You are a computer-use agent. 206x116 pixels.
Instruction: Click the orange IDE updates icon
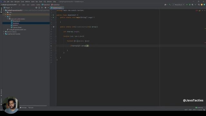[x=202, y=5]
